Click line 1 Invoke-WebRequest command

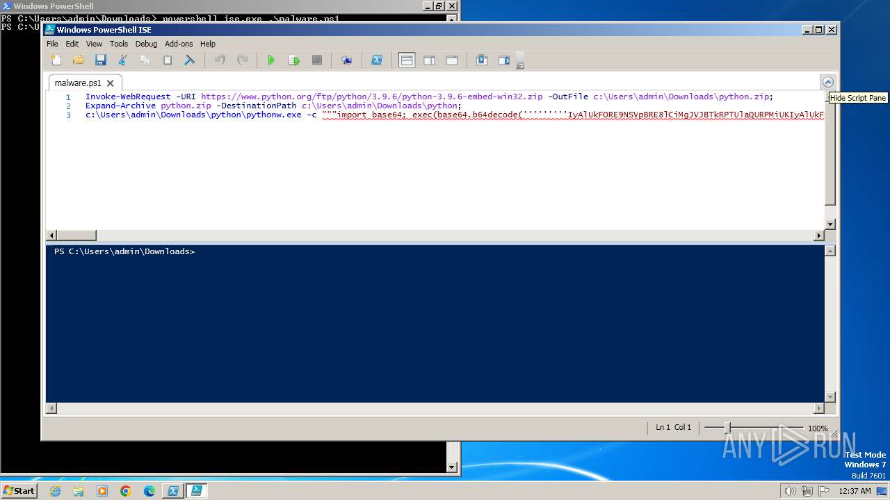click(128, 97)
